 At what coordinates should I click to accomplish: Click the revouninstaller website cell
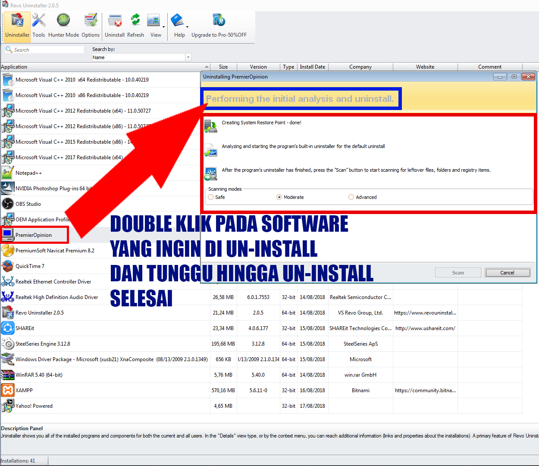coord(425,313)
